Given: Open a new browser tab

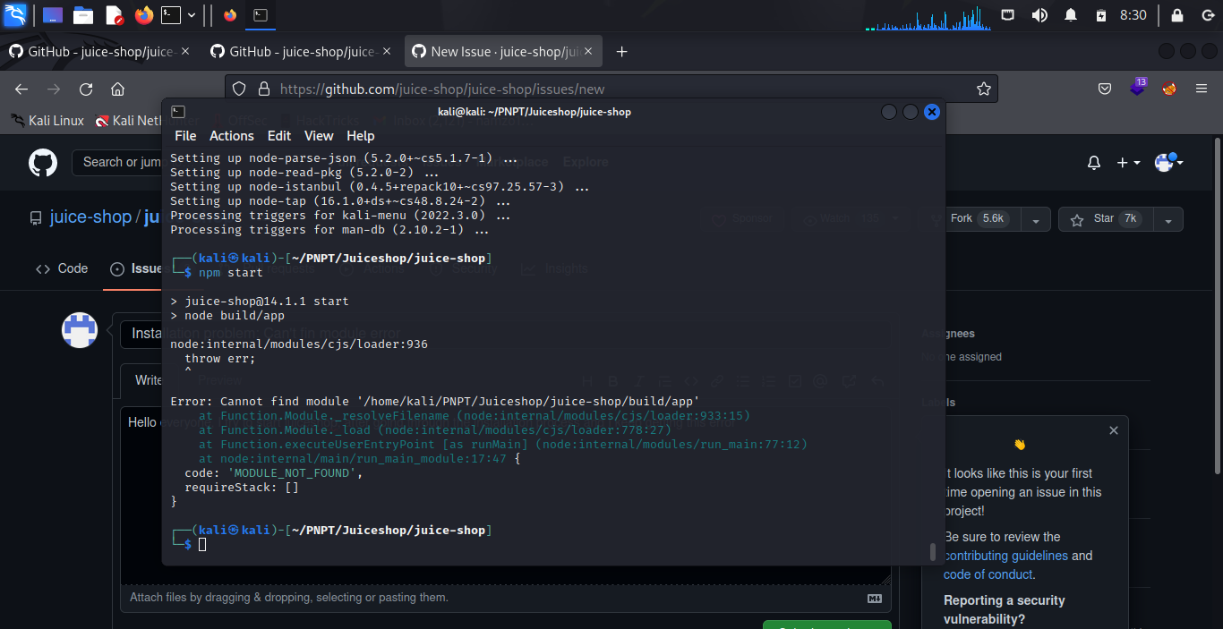Looking at the screenshot, I should click(x=622, y=52).
